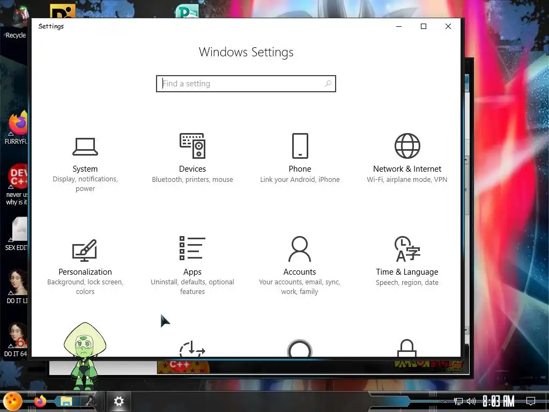The width and height of the screenshot is (549, 412).
Task: Open the Update & Security arrows icon
Action: (x=192, y=349)
